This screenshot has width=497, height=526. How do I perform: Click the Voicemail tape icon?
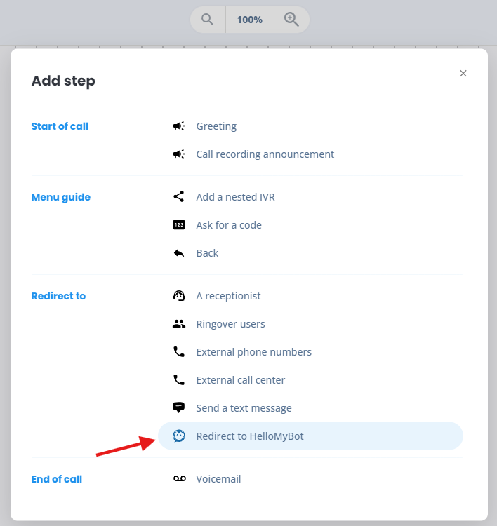[180, 479]
